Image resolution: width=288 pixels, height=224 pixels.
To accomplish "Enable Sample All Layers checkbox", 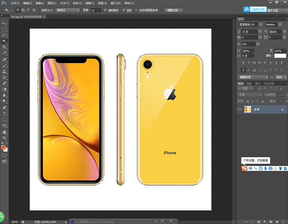I will point(136,10).
